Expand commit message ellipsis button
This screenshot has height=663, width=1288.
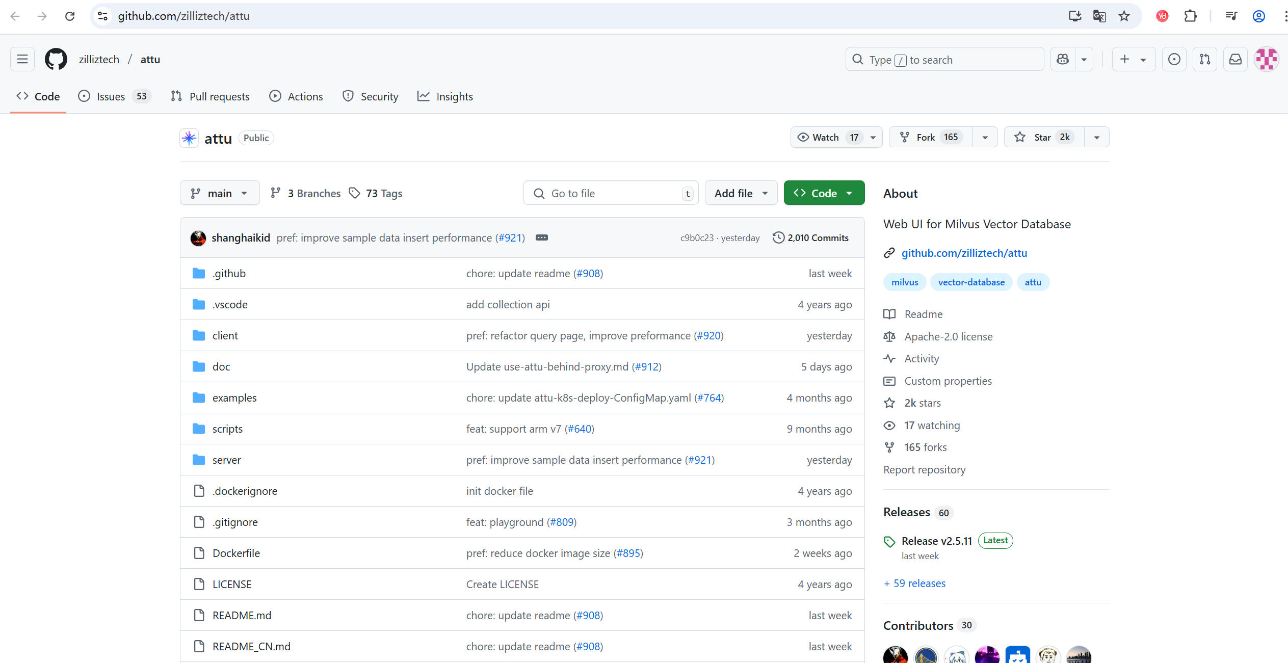(x=541, y=238)
